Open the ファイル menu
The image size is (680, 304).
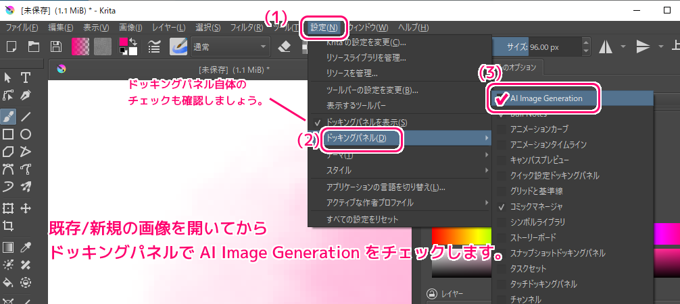pyautogui.click(x=22, y=28)
